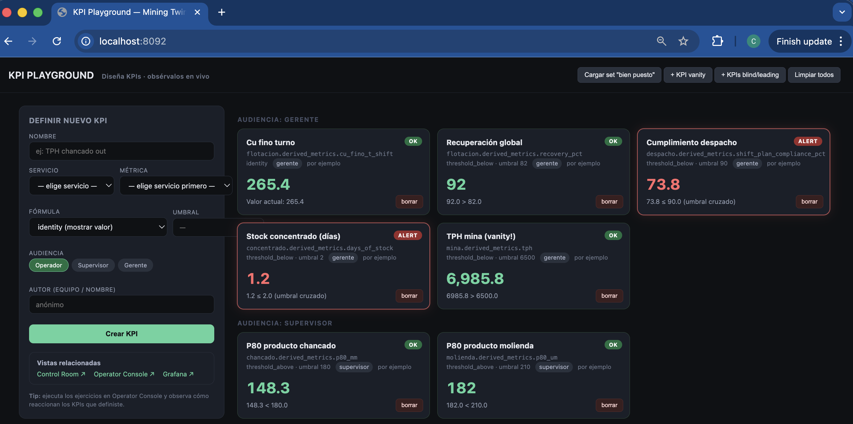The image size is (853, 424).
Task: Click the browser forward arrow
Action: (32, 41)
